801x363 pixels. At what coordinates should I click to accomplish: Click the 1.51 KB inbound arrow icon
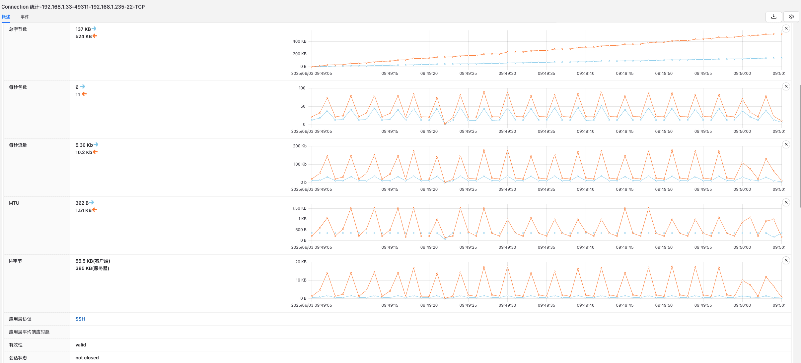[x=95, y=210]
